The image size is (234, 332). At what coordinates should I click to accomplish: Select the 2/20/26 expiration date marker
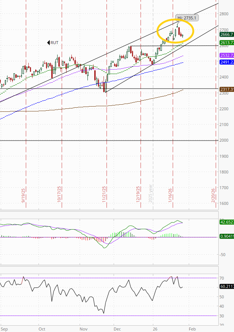(213, 195)
